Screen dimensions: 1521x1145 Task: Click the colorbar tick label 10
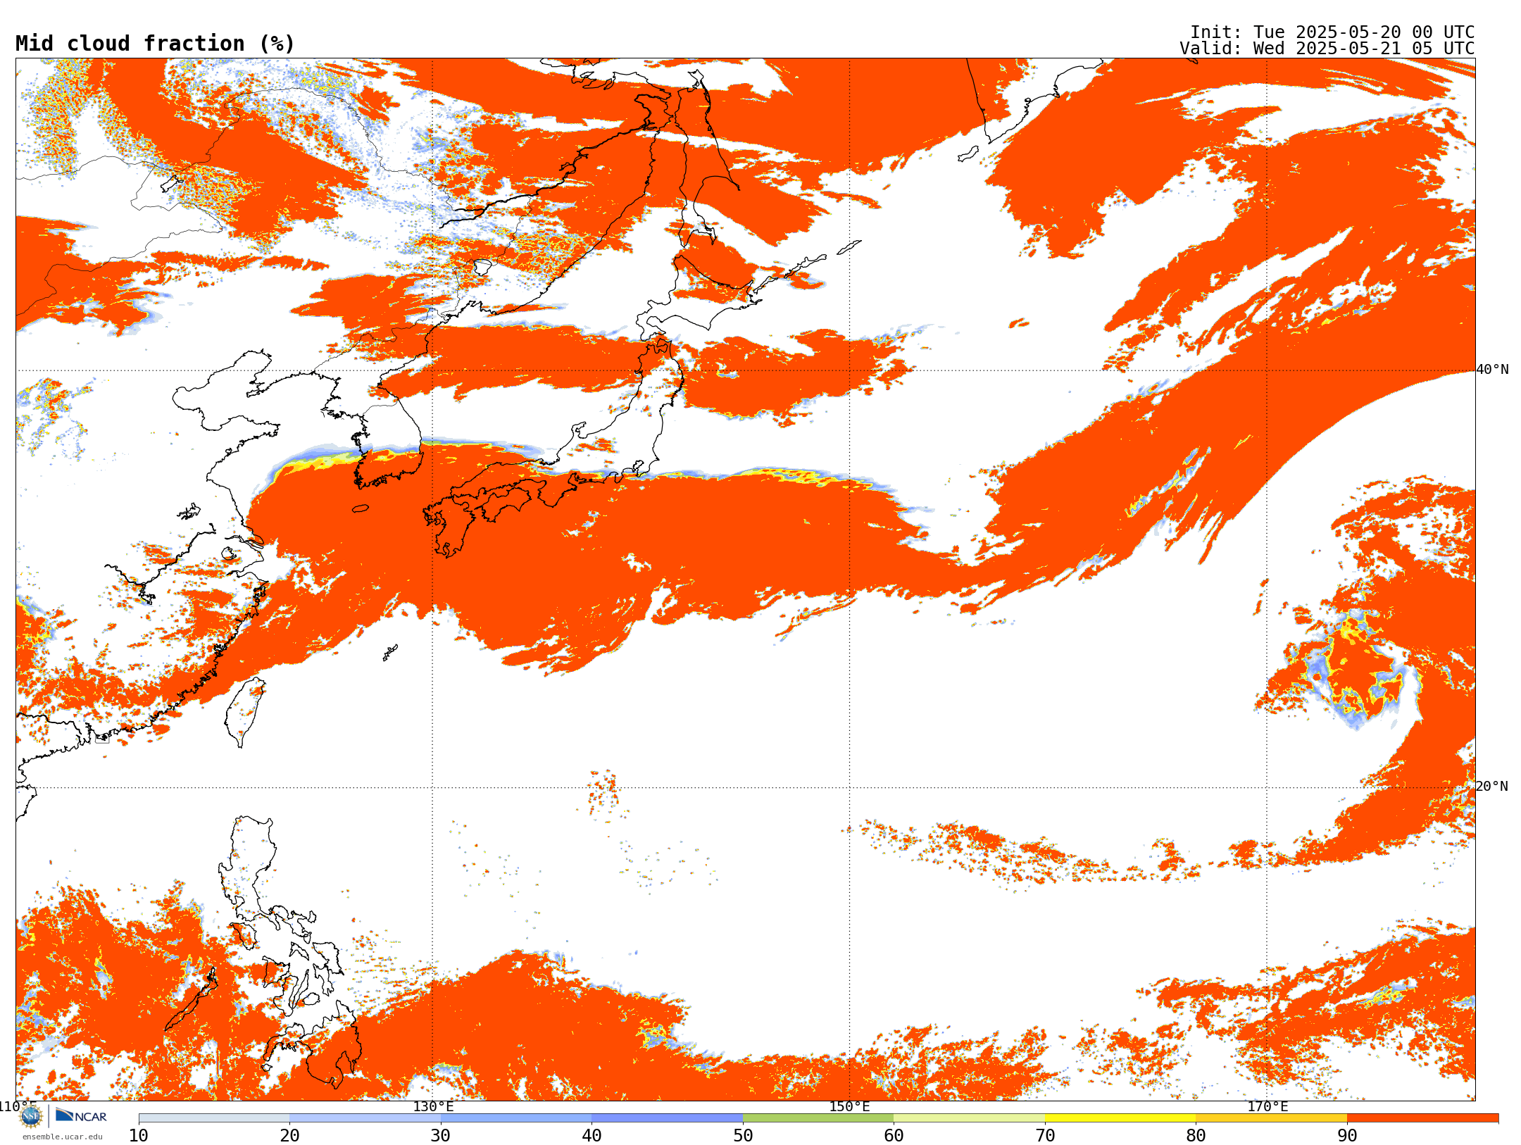[139, 1136]
